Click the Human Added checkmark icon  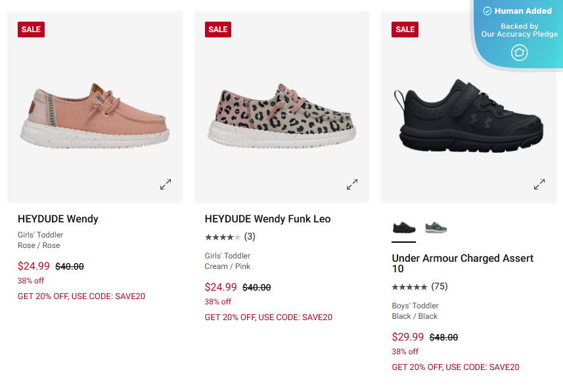click(x=487, y=10)
